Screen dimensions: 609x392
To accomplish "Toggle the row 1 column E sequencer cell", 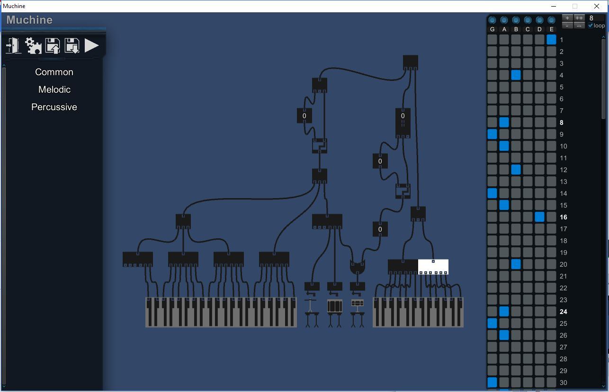I will click(551, 40).
